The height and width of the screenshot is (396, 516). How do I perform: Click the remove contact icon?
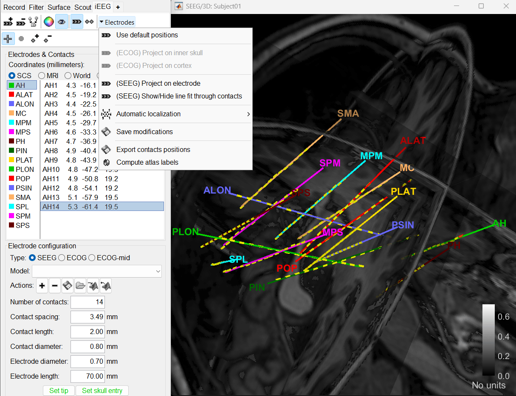(x=48, y=39)
